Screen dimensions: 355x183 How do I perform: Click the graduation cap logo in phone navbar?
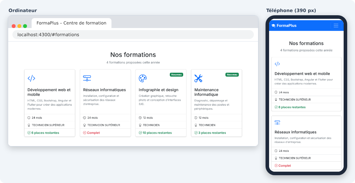273,26
